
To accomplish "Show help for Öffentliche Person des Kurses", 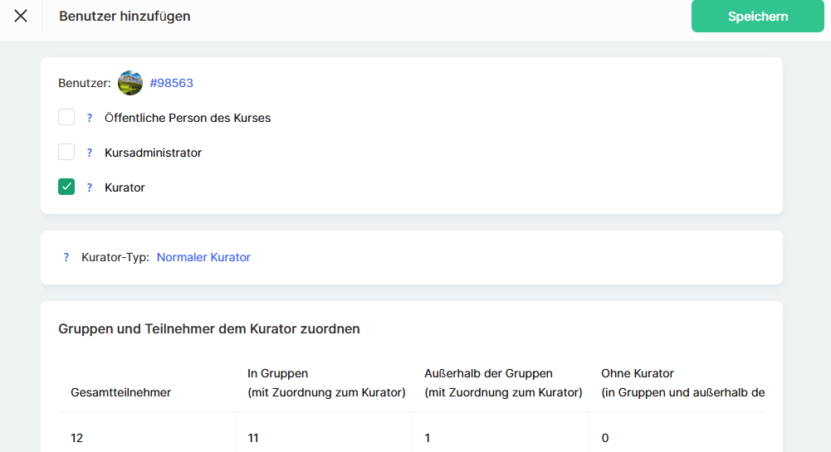I will 90,118.
